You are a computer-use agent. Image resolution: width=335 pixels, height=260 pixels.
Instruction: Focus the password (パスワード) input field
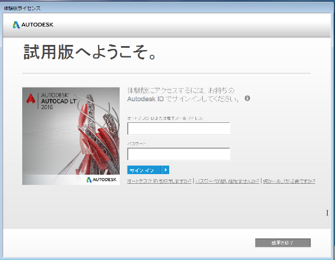179,154
